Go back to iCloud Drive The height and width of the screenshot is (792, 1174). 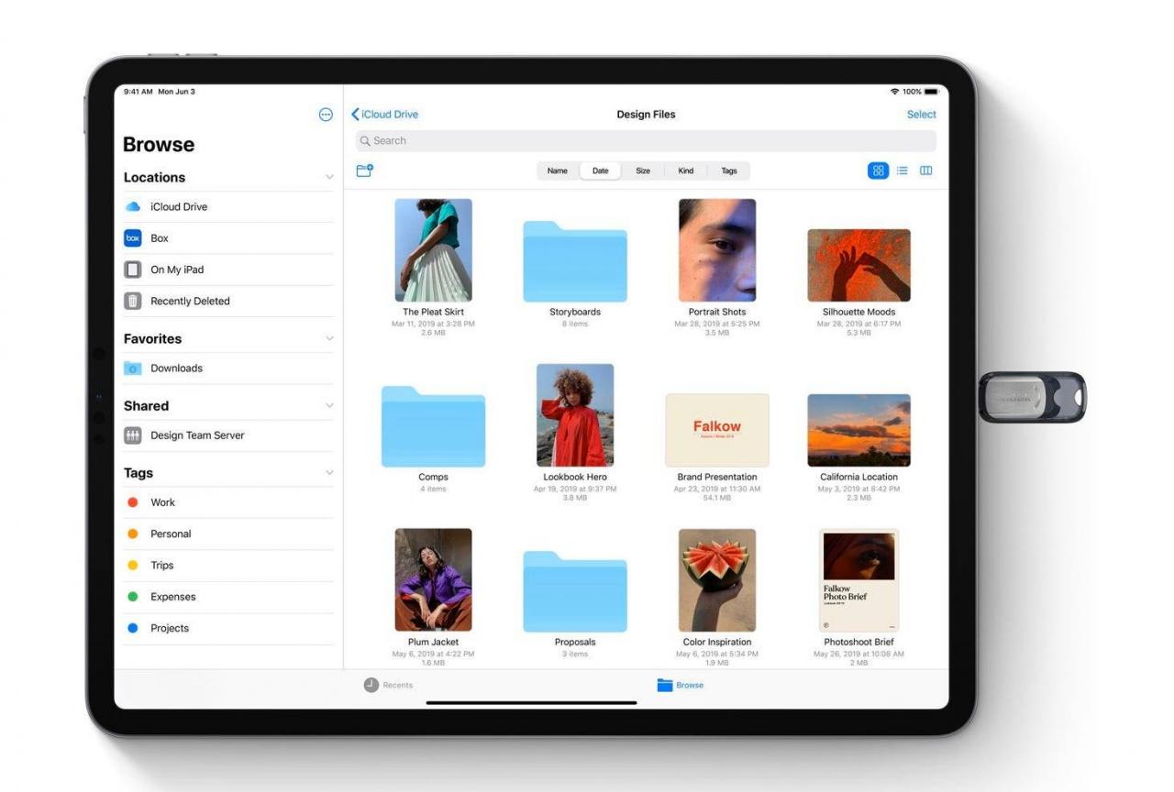coord(384,115)
